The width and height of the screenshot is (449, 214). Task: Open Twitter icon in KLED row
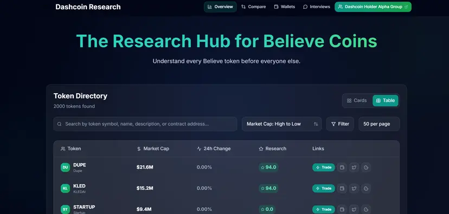pyautogui.click(x=354, y=188)
